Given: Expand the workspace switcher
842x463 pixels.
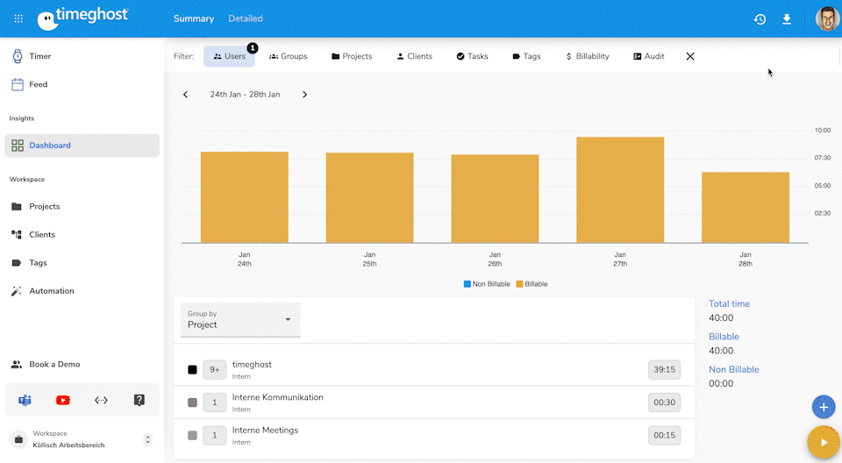Looking at the screenshot, I should (x=147, y=439).
